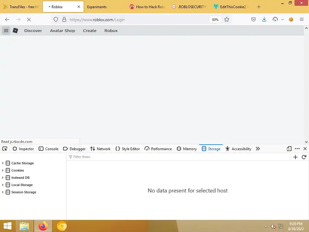The height and width of the screenshot is (232, 309).
Task: Open the Robux link
Action: (x=111, y=31)
